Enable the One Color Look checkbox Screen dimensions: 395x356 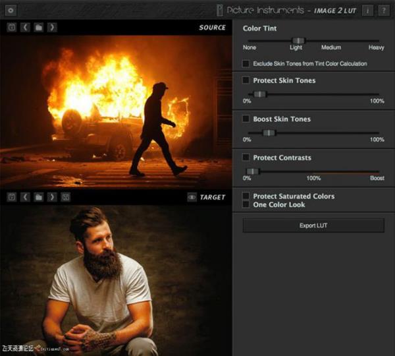click(246, 205)
